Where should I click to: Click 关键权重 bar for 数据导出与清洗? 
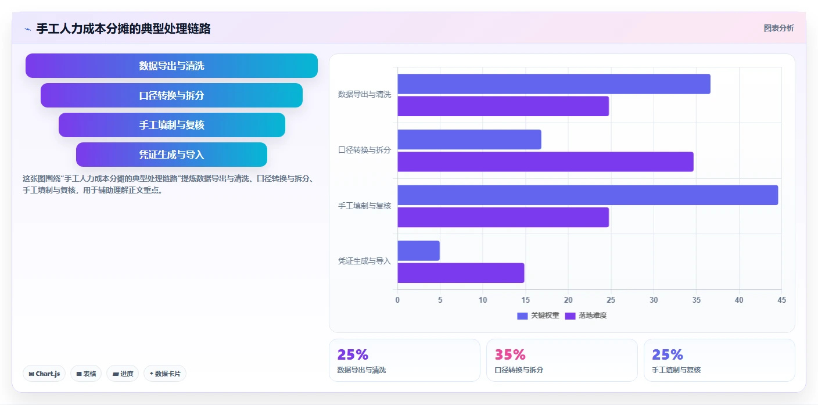click(x=554, y=84)
